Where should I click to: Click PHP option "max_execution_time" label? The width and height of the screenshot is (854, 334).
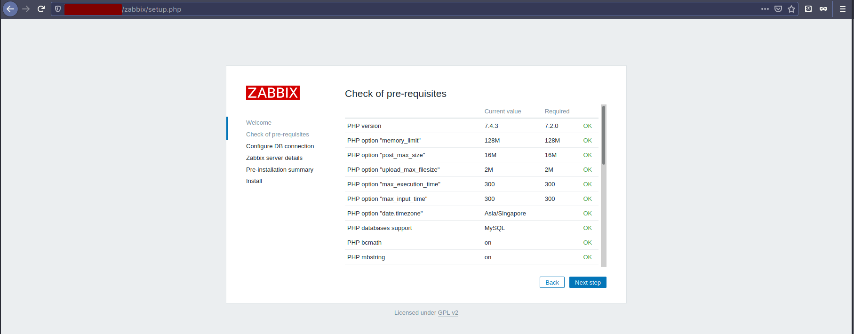pos(394,184)
